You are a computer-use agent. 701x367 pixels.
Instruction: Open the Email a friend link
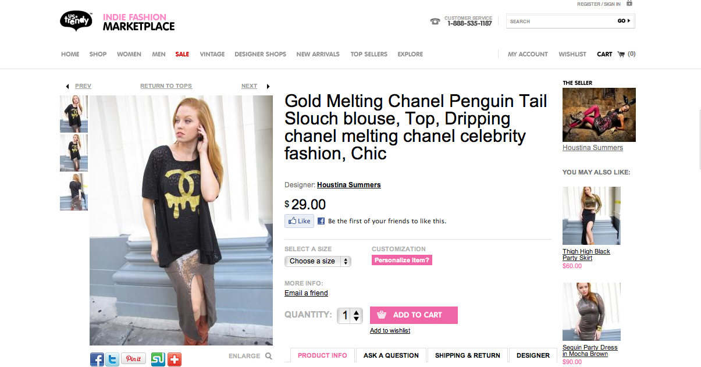[x=306, y=293]
